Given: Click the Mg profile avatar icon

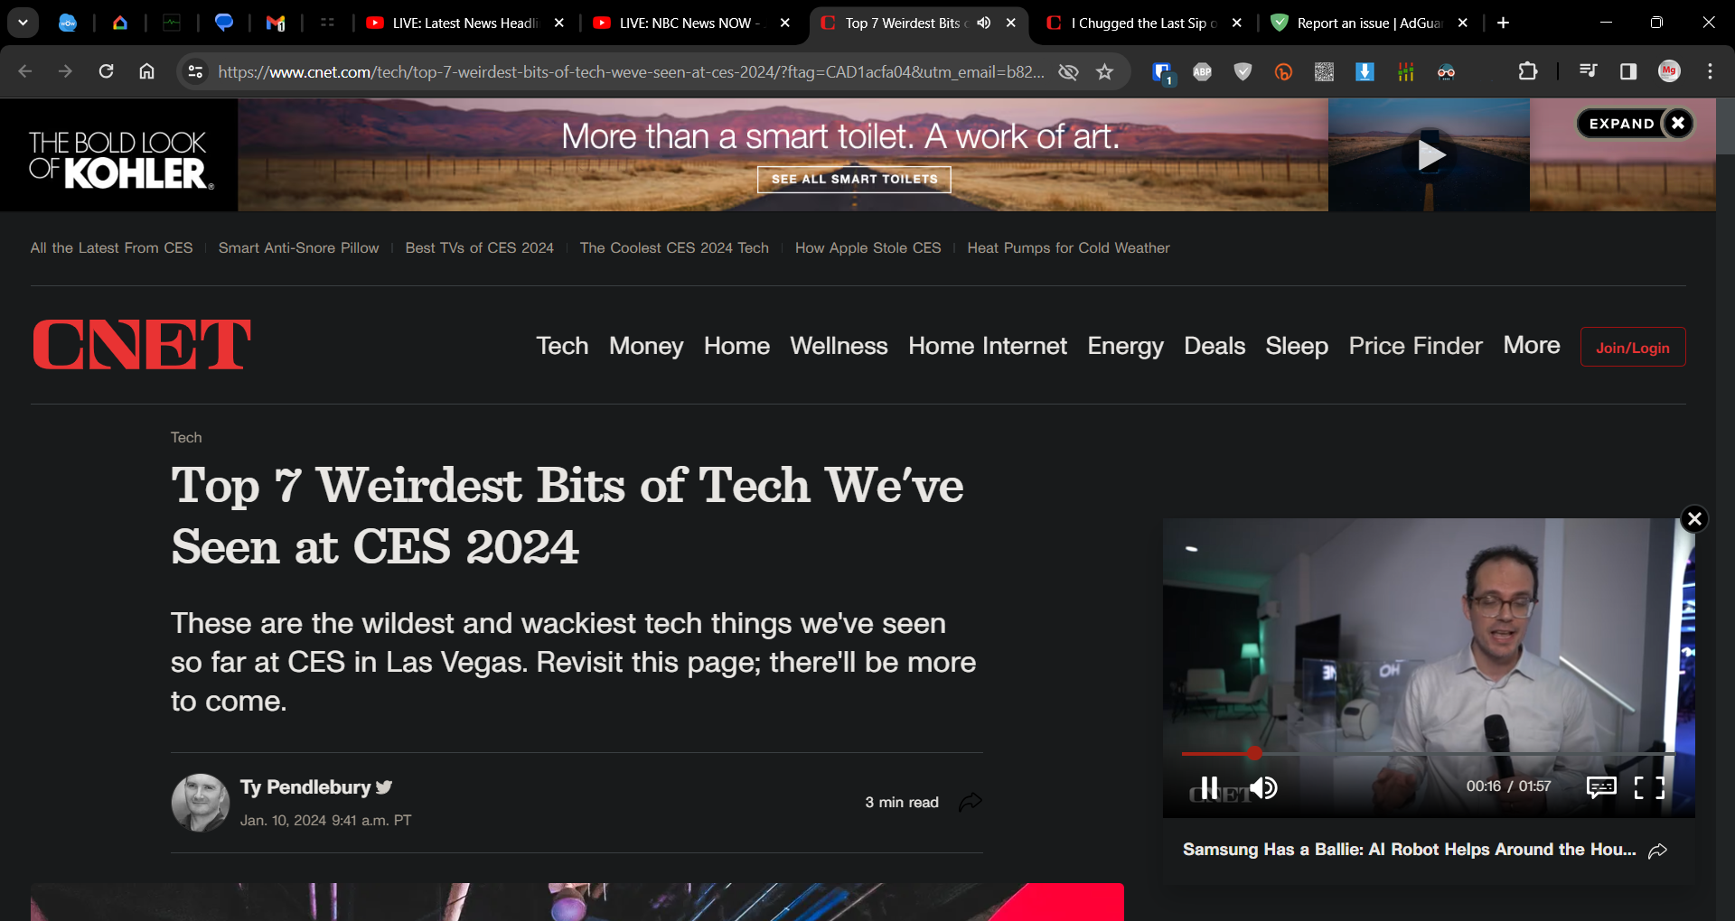Looking at the screenshot, I should pos(1669,71).
